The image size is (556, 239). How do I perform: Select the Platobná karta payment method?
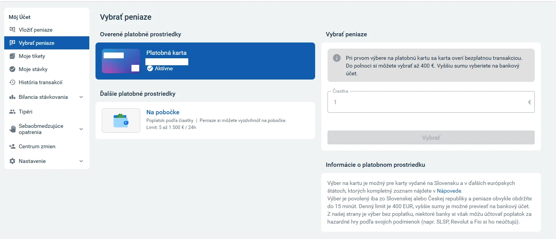[205, 61]
